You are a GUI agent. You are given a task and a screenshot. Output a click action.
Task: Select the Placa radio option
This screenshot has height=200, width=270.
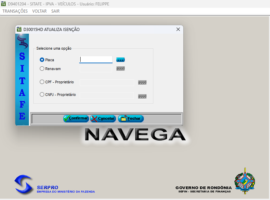pyautogui.click(x=42, y=60)
